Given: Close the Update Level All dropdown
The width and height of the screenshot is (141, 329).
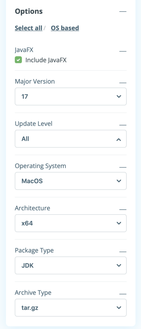Looking at the screenshot, I should click(x=71, y=139).
